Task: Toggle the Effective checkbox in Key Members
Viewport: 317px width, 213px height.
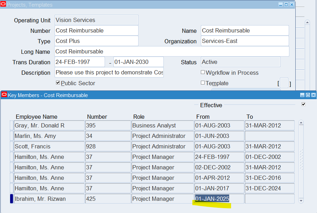Action: (x=303, y=104)
